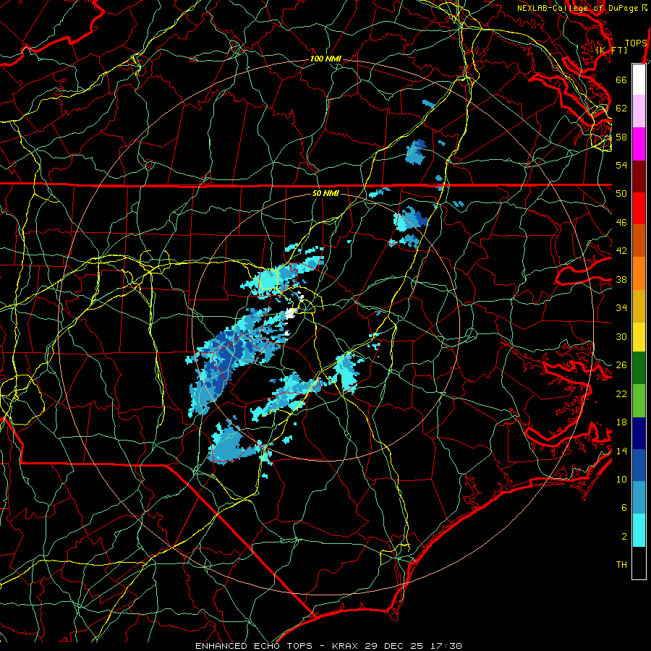Click the legend value 26
651x651 pixels.
621,365
